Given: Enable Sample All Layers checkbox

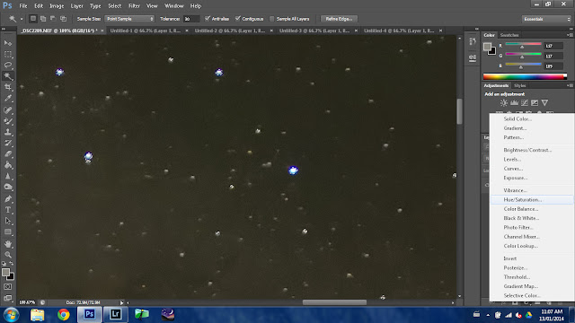Looking at the screenshot, I should coord(271,19).
